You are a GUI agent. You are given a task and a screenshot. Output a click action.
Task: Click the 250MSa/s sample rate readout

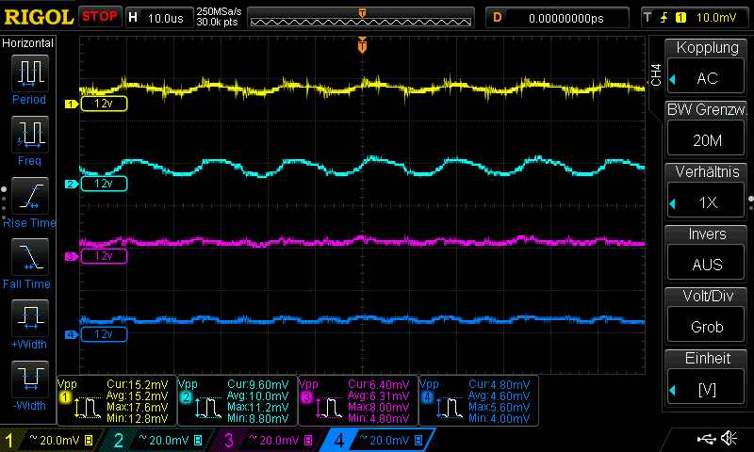click(x=219, y=11)
